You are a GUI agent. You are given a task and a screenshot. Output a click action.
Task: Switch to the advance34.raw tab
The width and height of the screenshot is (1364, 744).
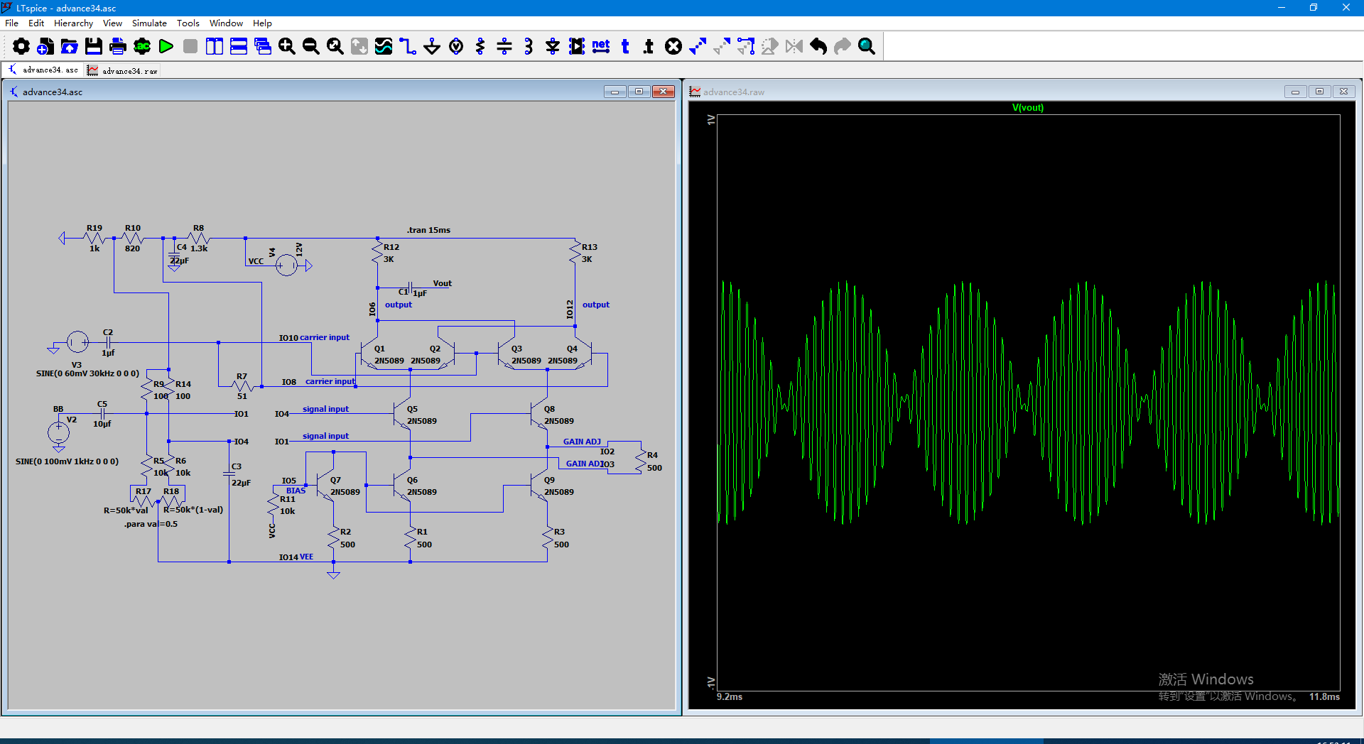(122, 70)
